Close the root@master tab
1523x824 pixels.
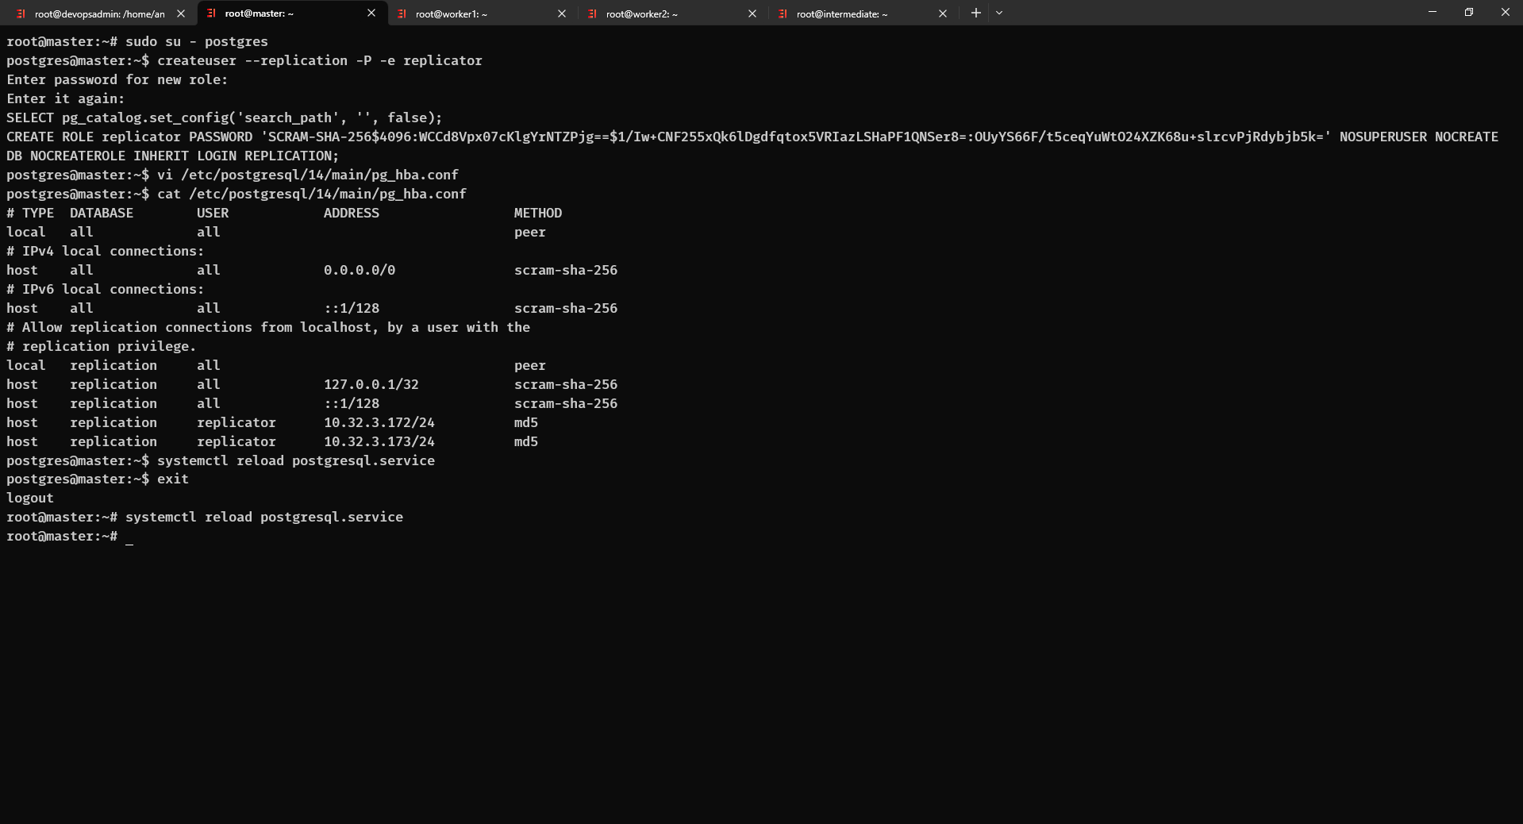[x=371, y=13]
